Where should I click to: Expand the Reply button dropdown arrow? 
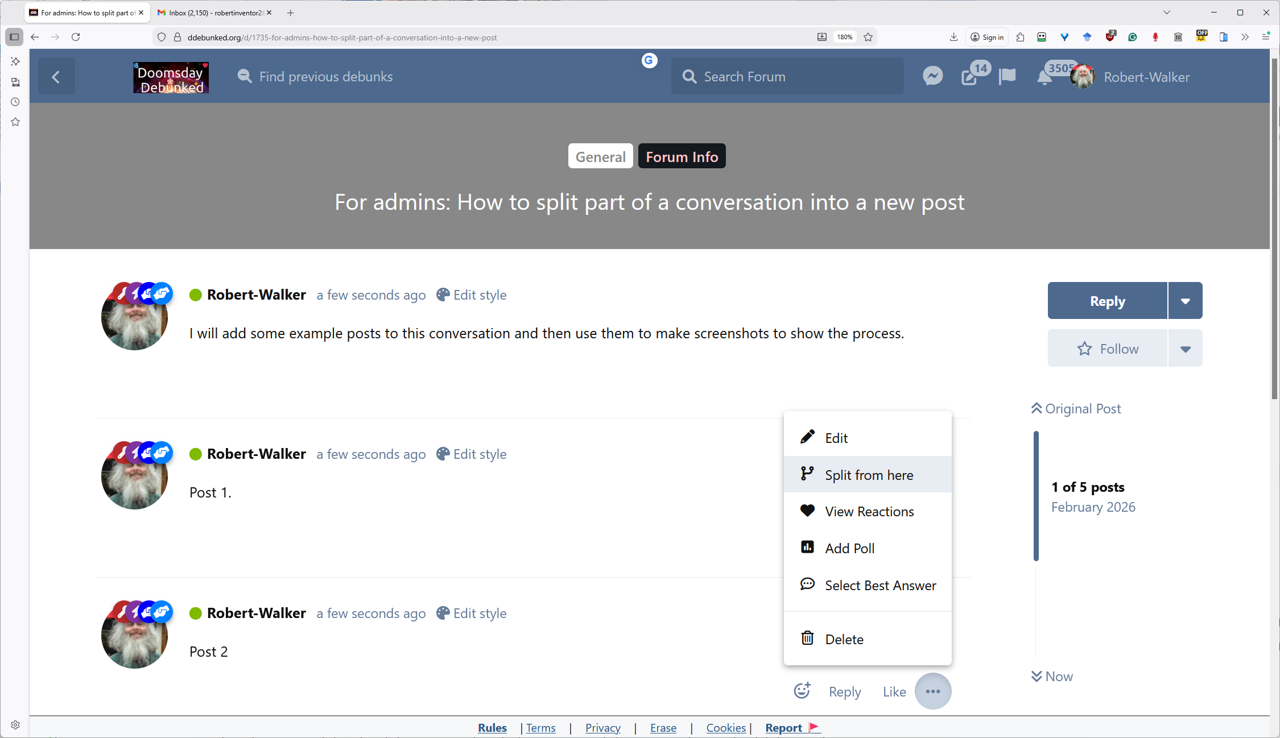click(1185, 301)
